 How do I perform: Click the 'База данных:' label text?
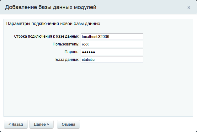click(67, 59)
